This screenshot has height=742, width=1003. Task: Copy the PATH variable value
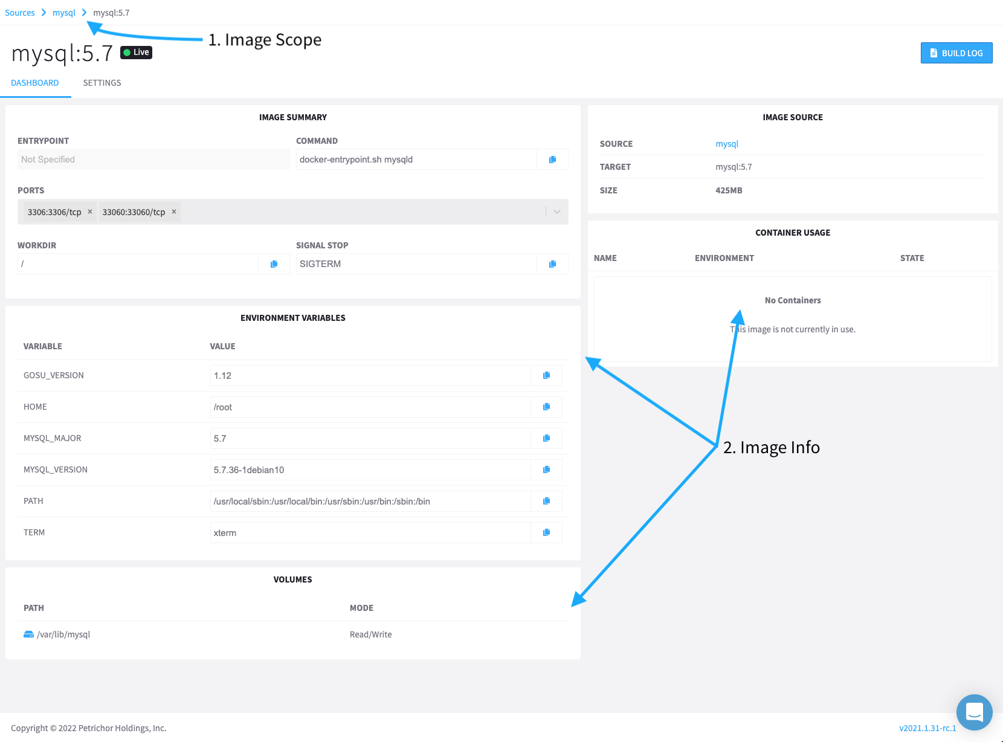[546, 501]
